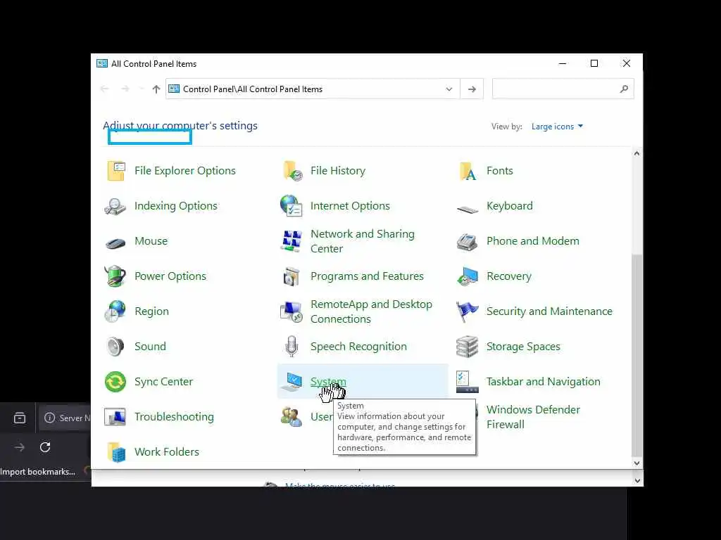
Task: Open the Power Options battery icon
Action: [x=115, y=276]
